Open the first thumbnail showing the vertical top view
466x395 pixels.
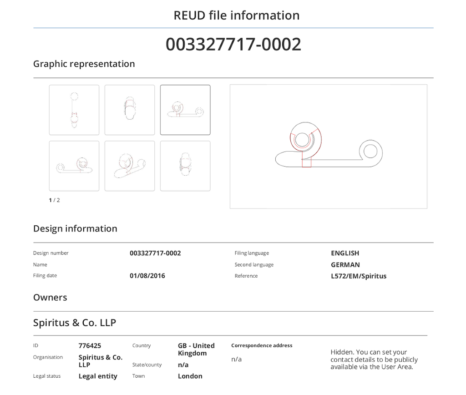(x=74, y=110)
